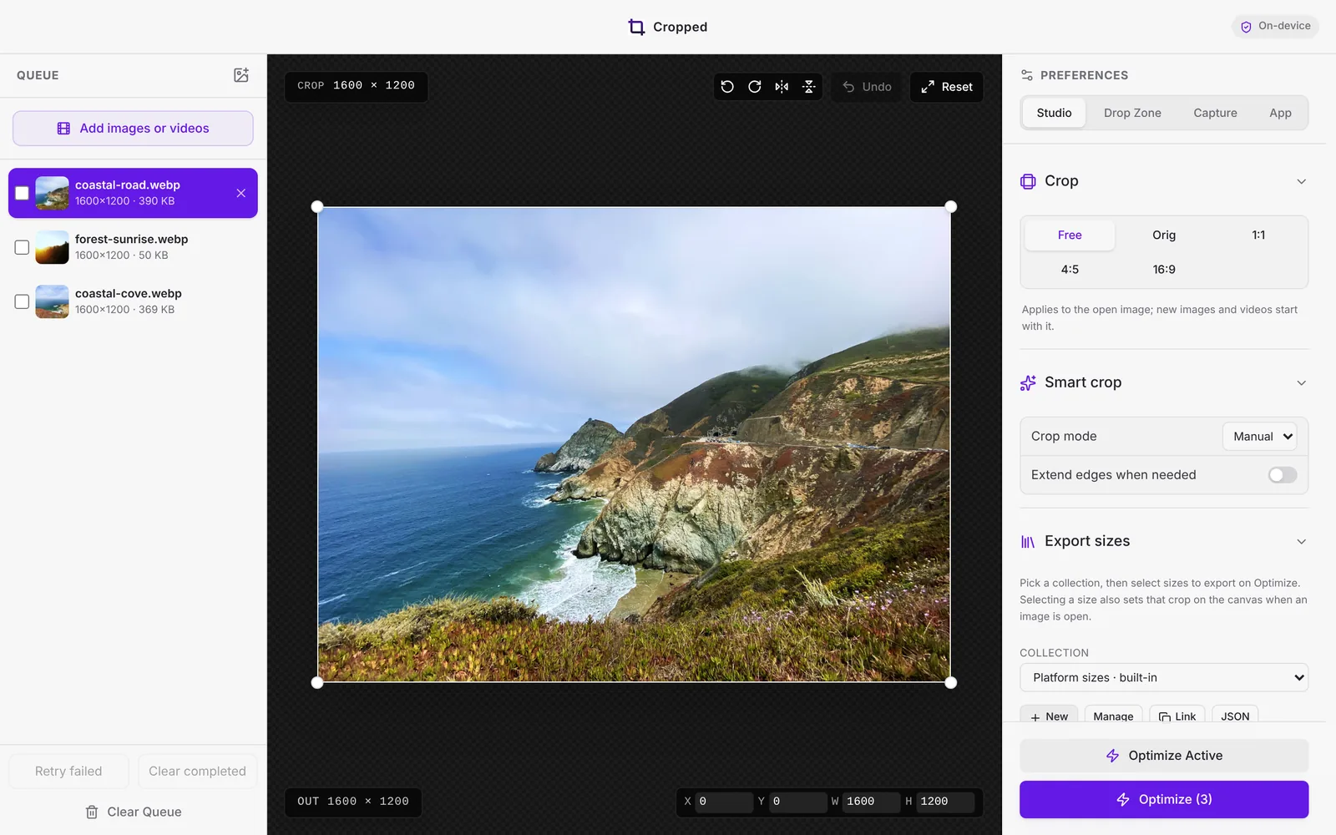This screenshot has width=1336, height=835.
Task: Tick the forest-sunrise.webp checkbox
Action: (22, 247)
